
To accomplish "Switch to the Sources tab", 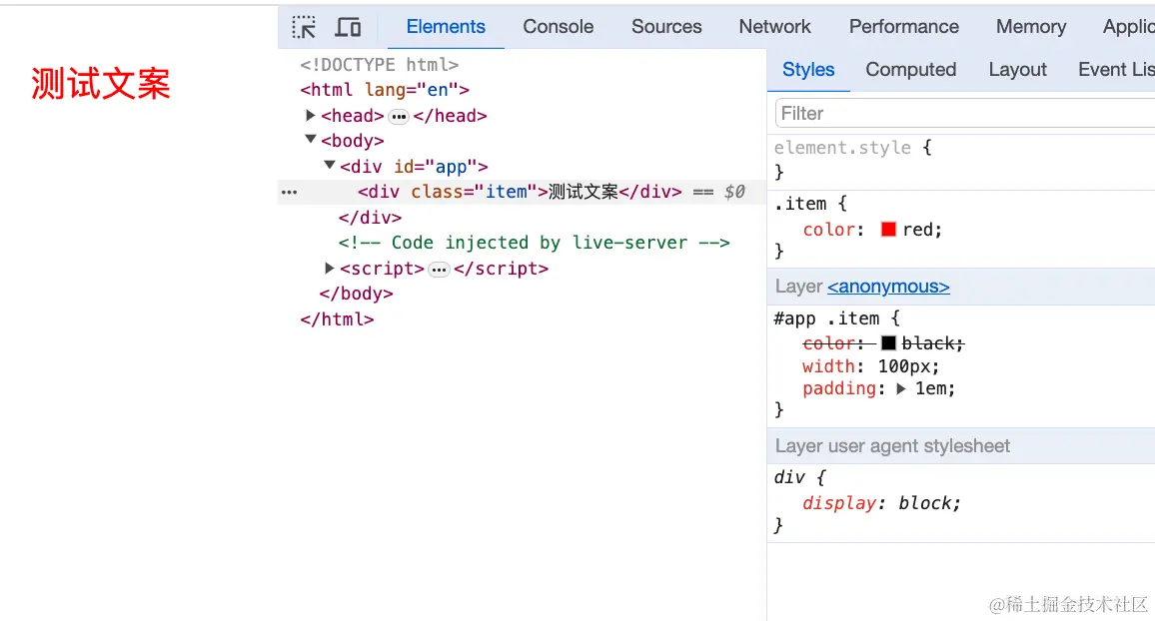I will point(666,27).
